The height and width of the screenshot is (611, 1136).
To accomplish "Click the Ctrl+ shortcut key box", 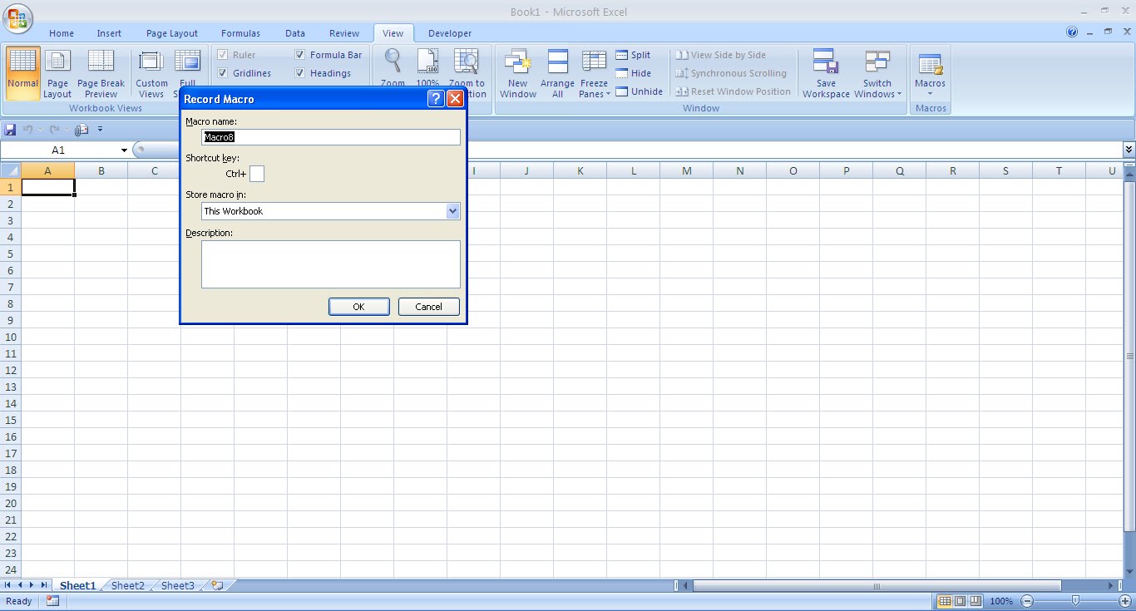I will pyautogui.click(x=257, y=174).
